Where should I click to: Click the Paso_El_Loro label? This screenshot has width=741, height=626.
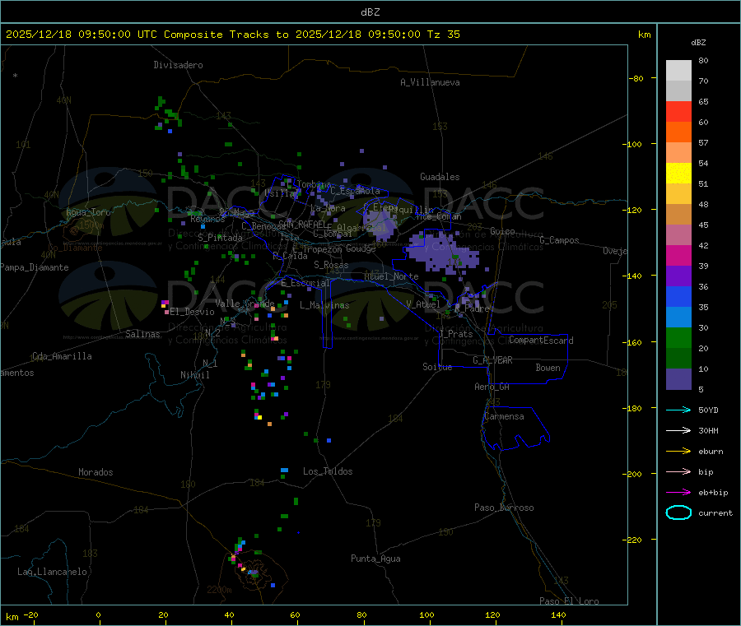(570, 601)
